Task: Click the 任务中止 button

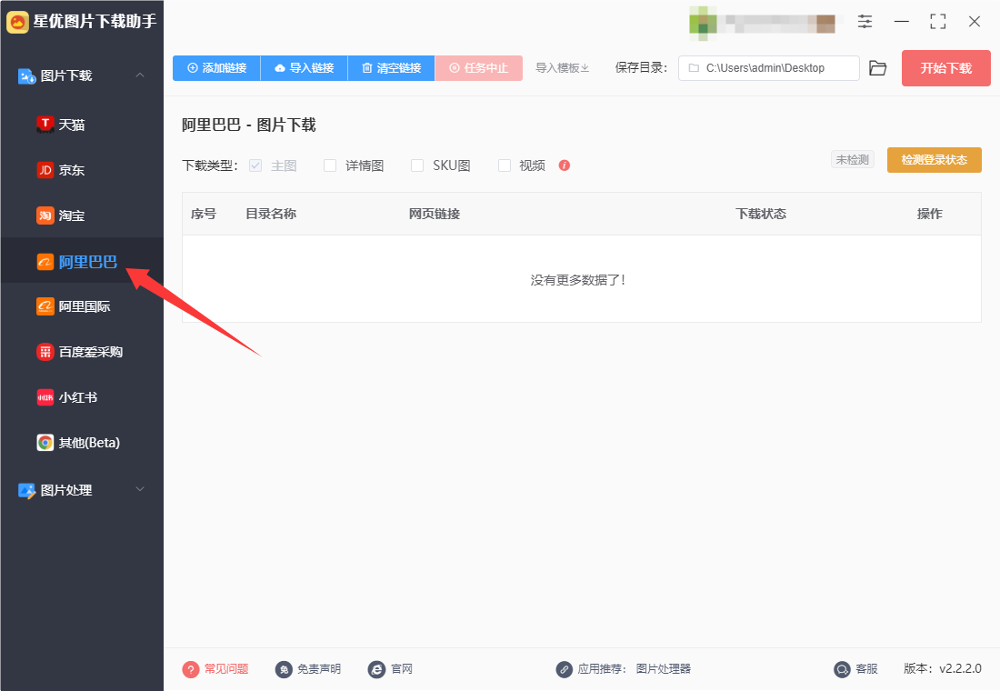Action: pyautogui.click(x=478, y=68)
